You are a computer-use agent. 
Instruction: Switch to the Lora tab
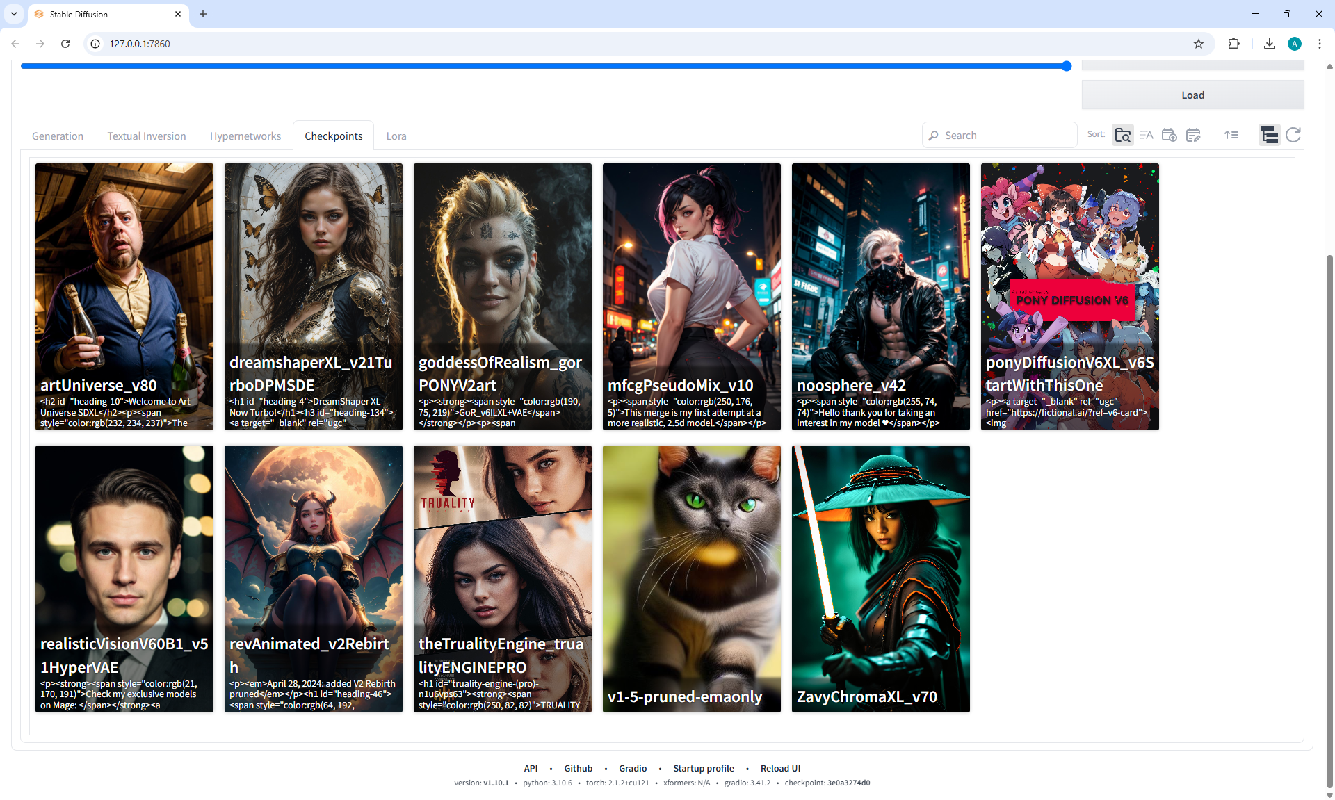[396, 136]
